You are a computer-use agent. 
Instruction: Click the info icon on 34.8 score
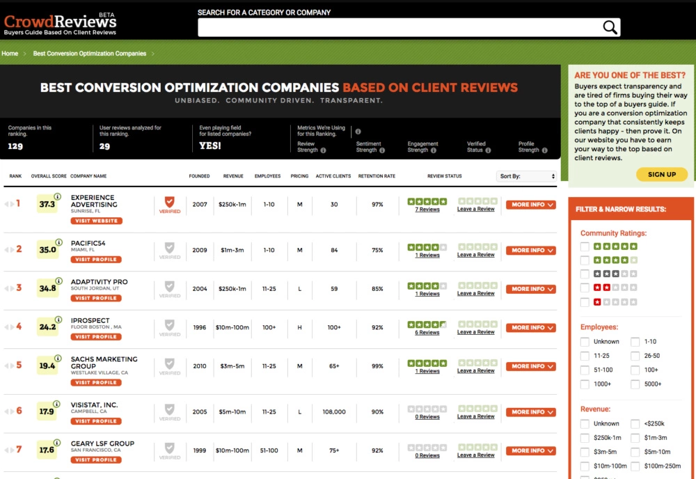pyautogui.click(x=58, y=281)
